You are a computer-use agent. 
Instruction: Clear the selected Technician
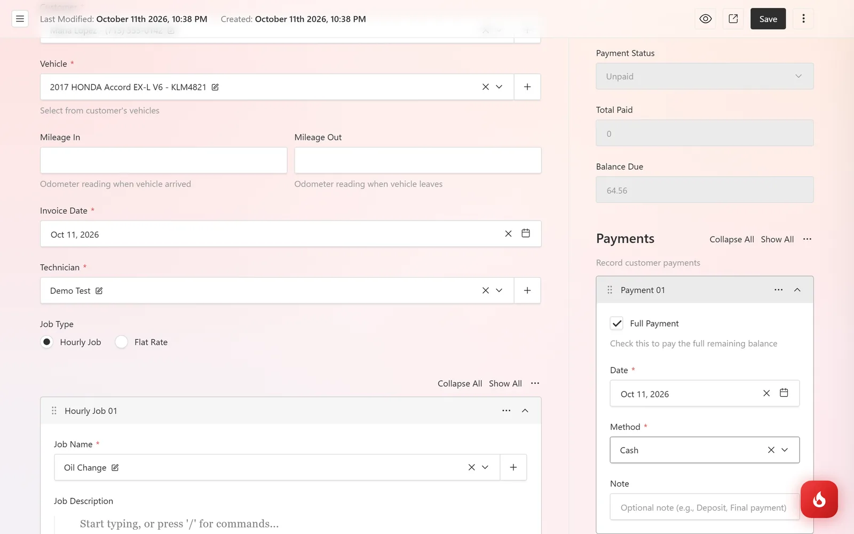pyautogui.click(x=486, y=290)
